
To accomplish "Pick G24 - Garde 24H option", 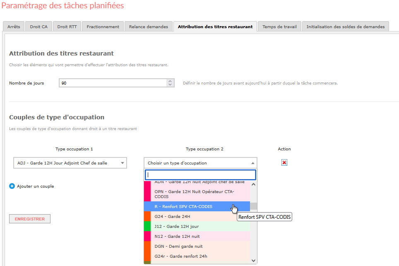I will 197,216.
